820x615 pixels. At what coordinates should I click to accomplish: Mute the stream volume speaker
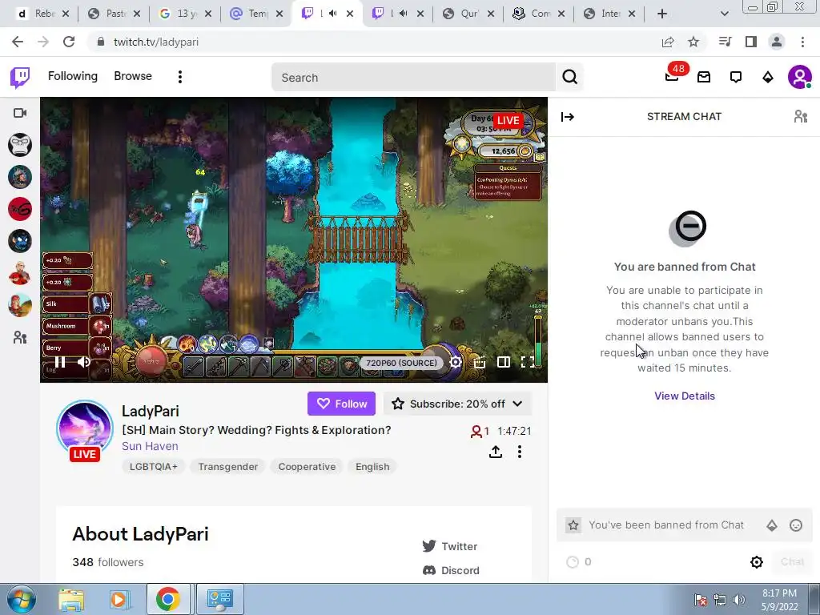click(x=83, y=362)
